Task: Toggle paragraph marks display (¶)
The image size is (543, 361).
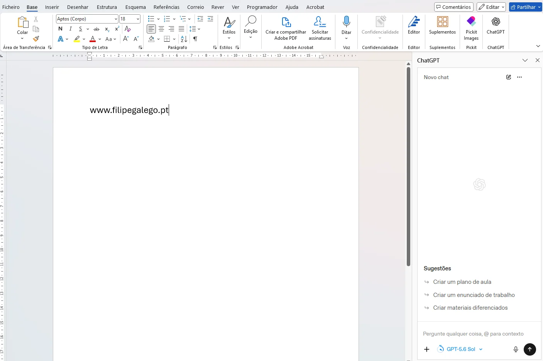Action: pos(195,39)
